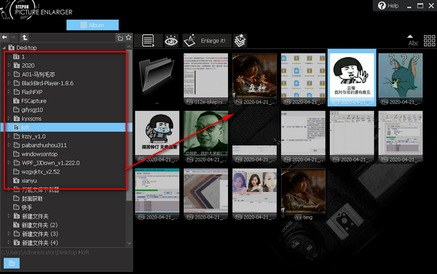Add current folder to favorites star

point(128,37)
